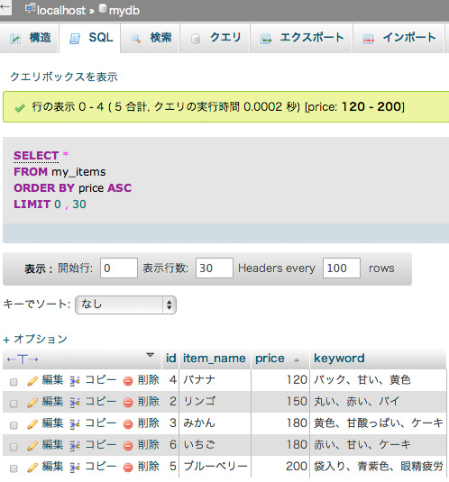Image resolution: width=449 pixels, height=482 pixels.
Task: Click the 編集 link for バナナ row
Action: coord(52,380)
